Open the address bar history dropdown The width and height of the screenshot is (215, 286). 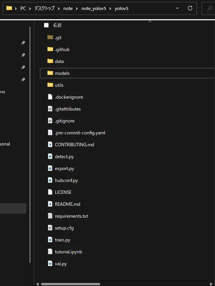click(x=177, y=8)
